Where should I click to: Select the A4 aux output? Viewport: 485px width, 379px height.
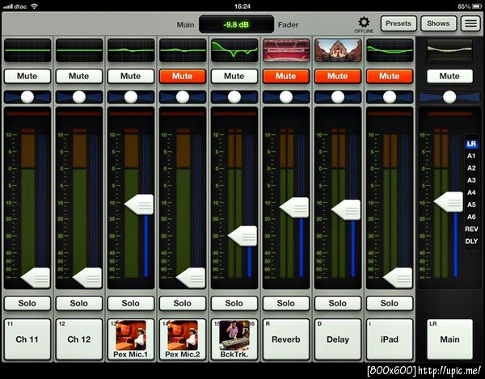click(471, 192)
